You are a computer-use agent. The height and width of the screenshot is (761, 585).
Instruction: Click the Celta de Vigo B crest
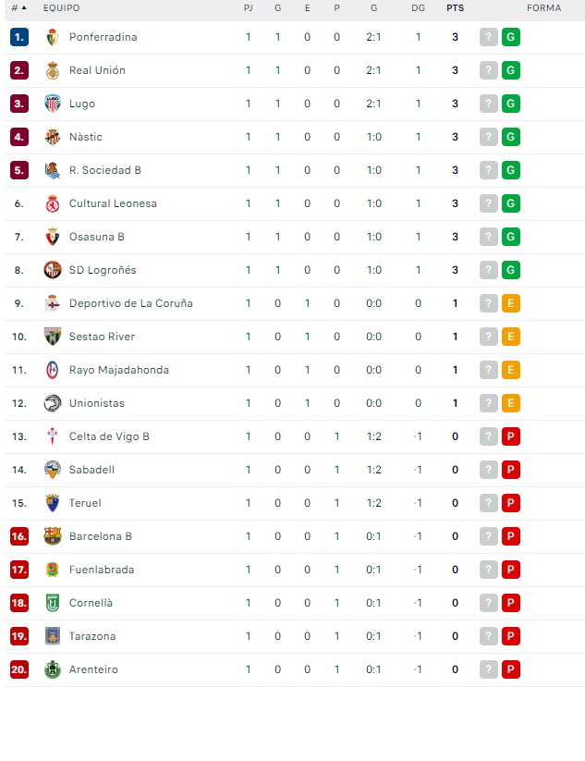53,436
